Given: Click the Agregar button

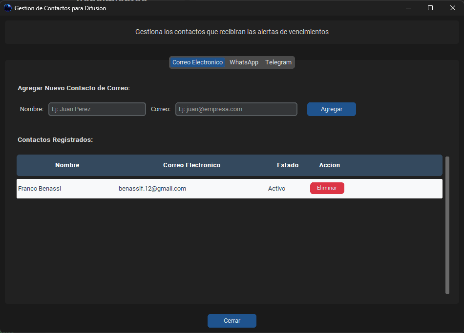Looking at the screenshot, I should (x=332, y=109).
